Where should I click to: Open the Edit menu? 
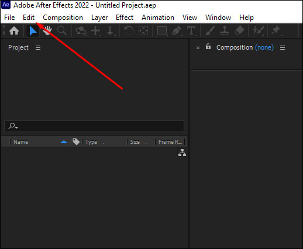pos(29,18)
